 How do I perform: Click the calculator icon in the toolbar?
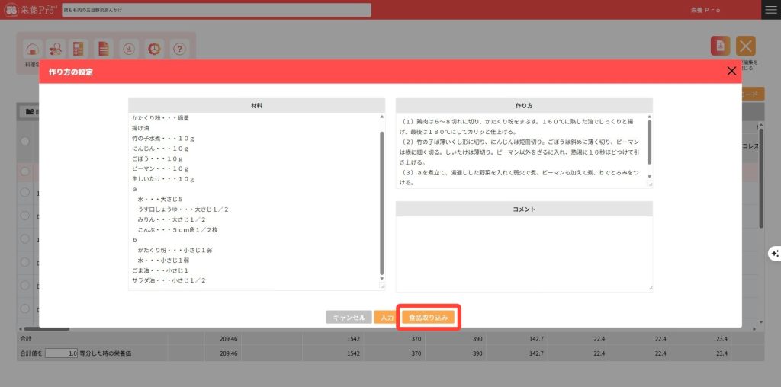coord(79,49)
